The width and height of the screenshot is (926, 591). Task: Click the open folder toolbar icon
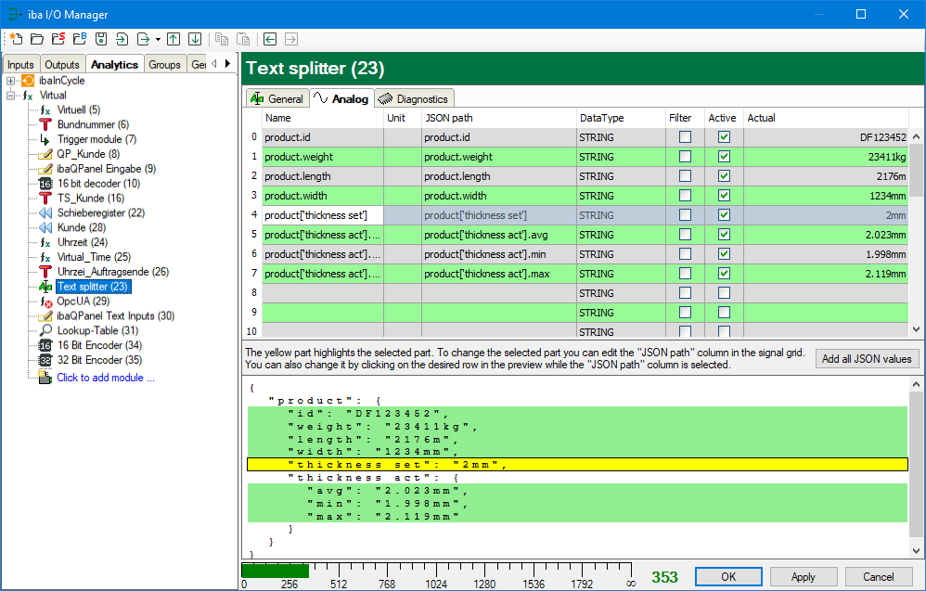[x=37, y=39]
